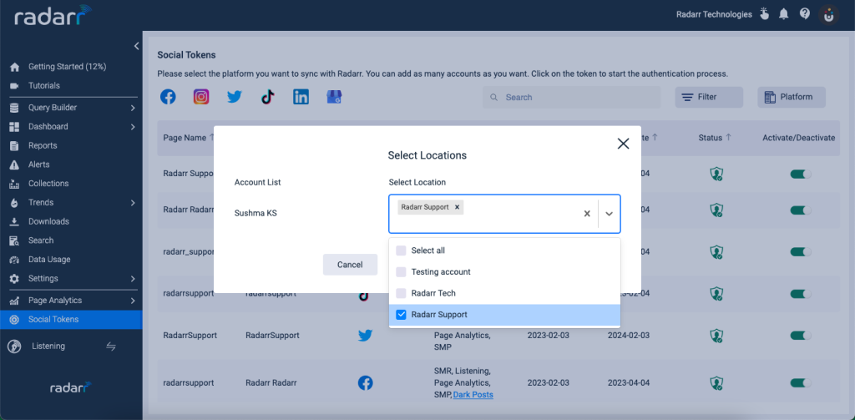
Task: Open Getting Started (12%)
Action: 67,67
